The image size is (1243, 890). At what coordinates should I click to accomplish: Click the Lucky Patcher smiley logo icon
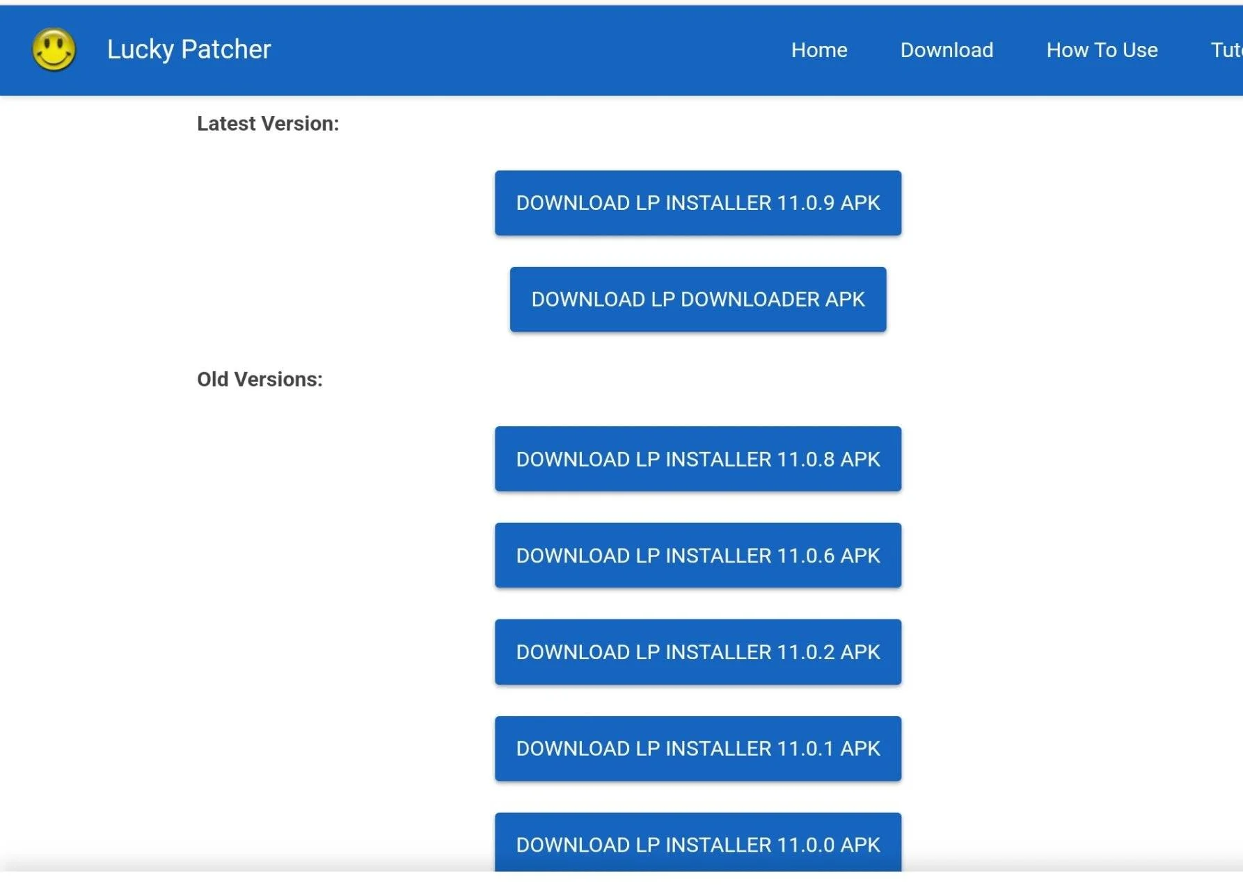[x=54, y=50]
